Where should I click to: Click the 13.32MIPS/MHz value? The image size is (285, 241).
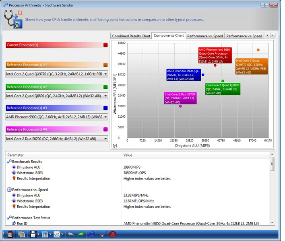tap(136, 195)
